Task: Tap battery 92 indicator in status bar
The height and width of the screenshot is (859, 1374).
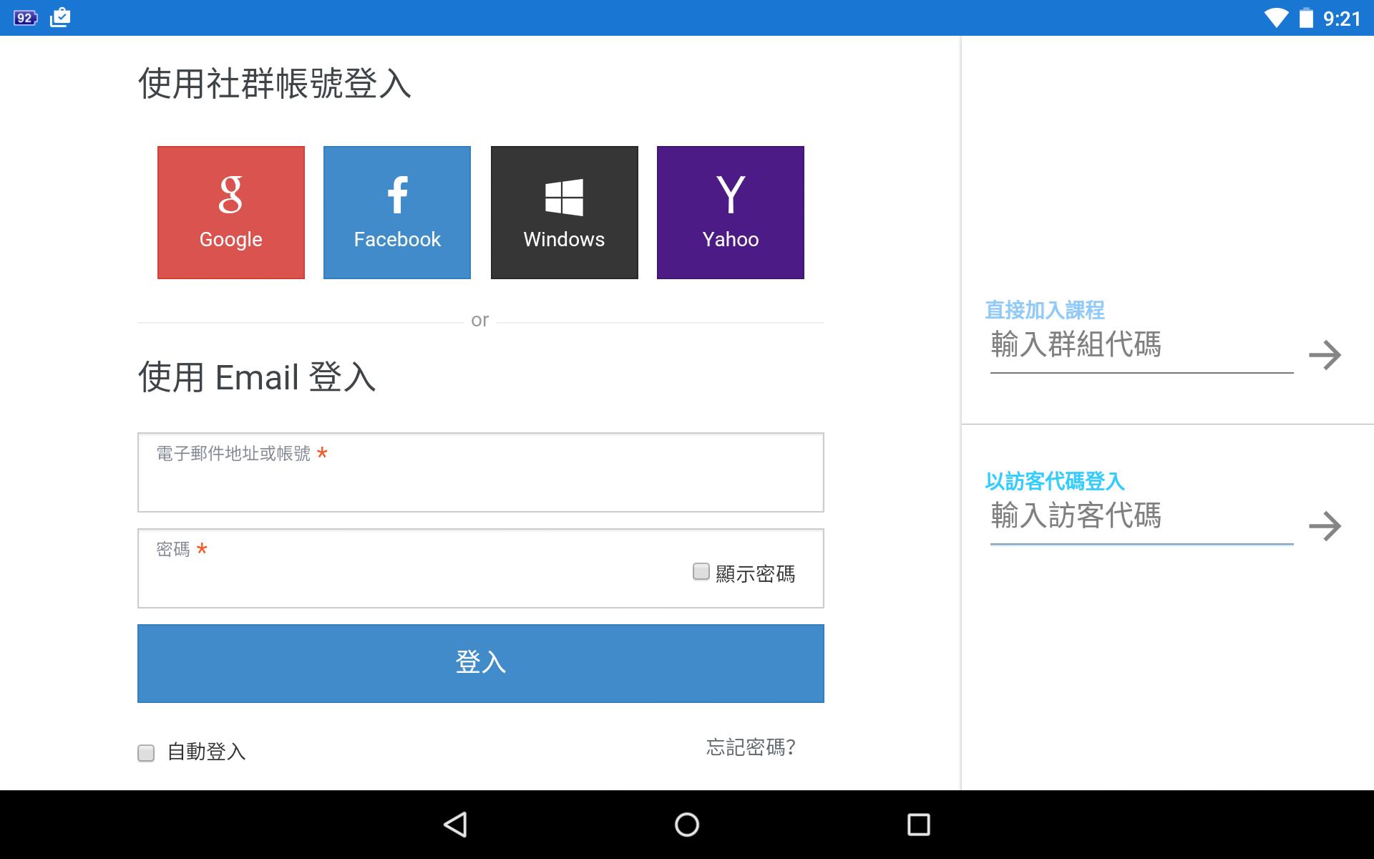Action: pos(25,18)
